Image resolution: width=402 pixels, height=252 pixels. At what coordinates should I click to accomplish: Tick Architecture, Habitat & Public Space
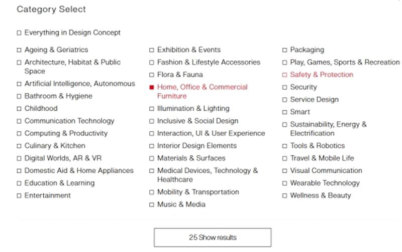[x=19, y=63]
